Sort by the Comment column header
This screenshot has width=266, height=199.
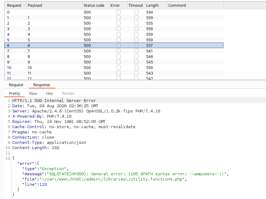195,6
